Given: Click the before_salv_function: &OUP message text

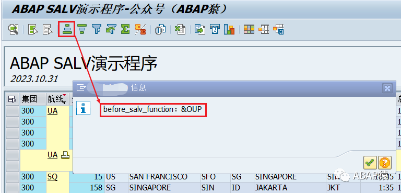Looking at the screenshot, I should click(x=152, y=109).
